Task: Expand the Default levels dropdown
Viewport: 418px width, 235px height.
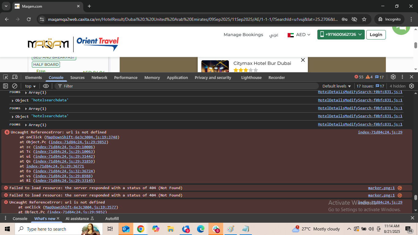Action: tap(337, 86)
